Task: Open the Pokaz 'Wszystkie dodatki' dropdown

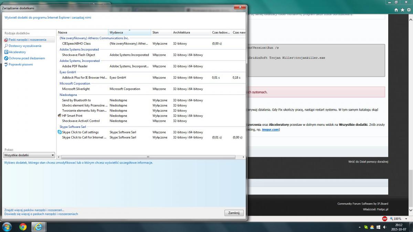Action: (x=29, y=155)
